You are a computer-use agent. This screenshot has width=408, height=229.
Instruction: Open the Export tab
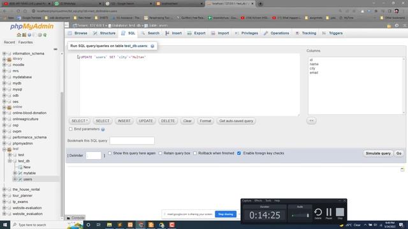(x=197, y=33)
